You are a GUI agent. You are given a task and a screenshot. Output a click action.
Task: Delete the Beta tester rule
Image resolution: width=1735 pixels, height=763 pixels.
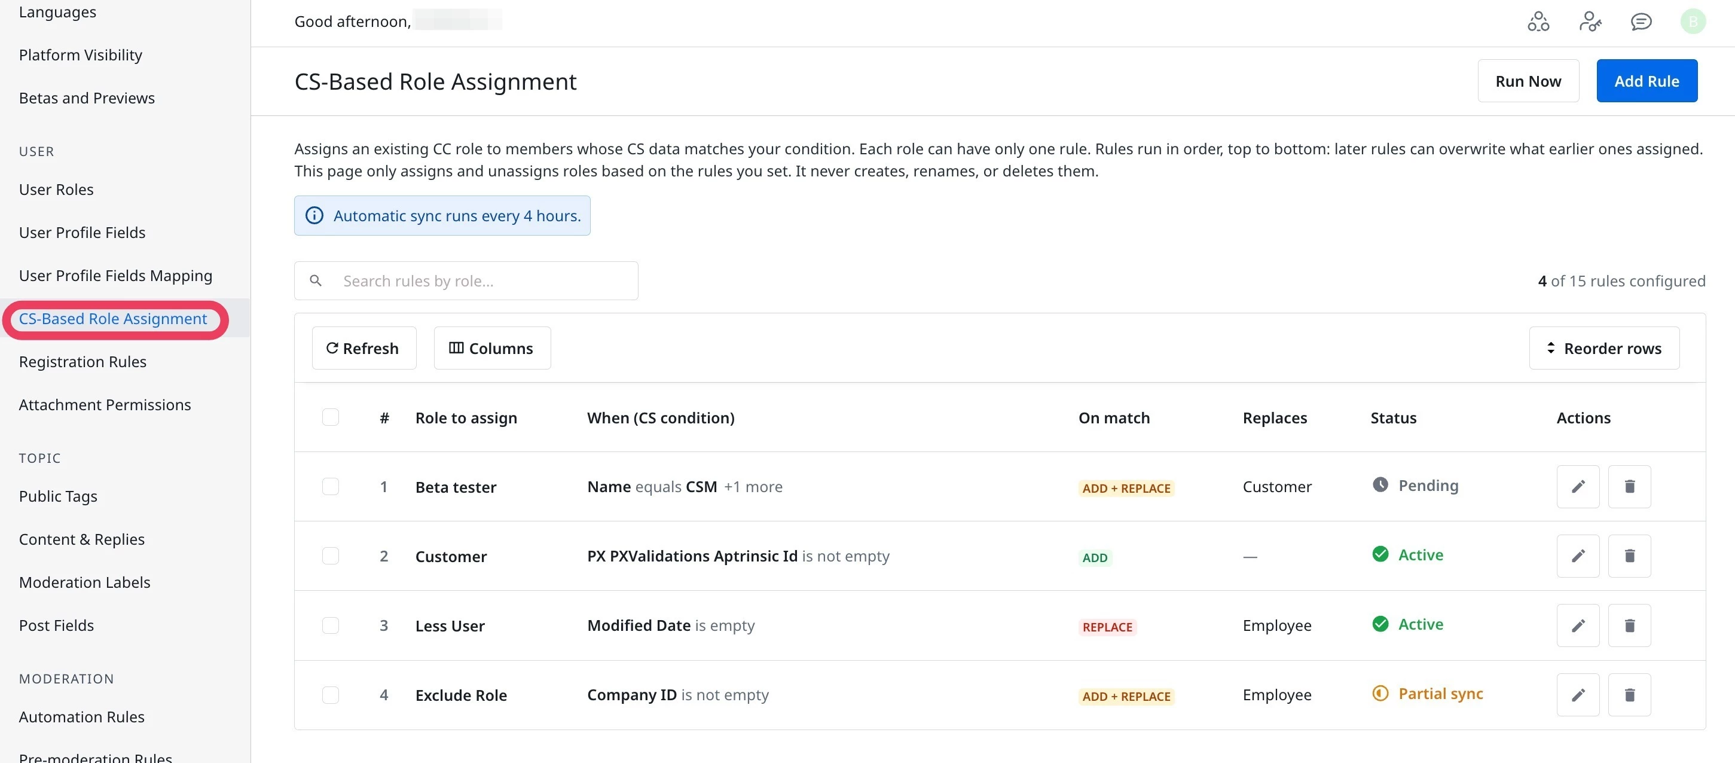pos(1629,486)
